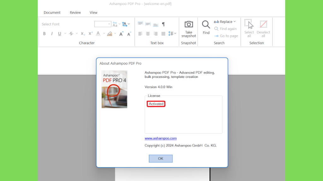Image resolution: width=323 pixels, height=181 pixels.
Task: Increase font size with the A+ icon
Action: tap(121, 34)
